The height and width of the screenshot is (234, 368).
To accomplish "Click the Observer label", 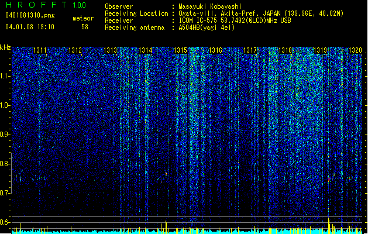I will (119, 6).
